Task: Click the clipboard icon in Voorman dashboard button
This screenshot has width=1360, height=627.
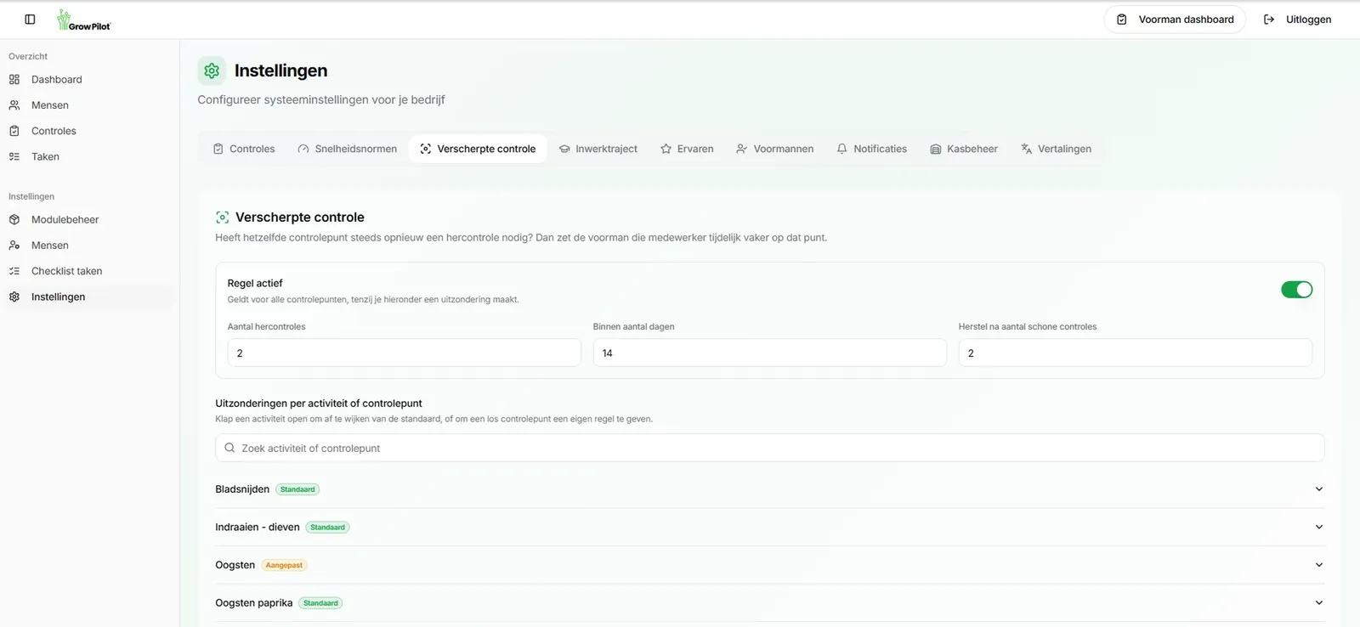Action: coord(1122,20)
